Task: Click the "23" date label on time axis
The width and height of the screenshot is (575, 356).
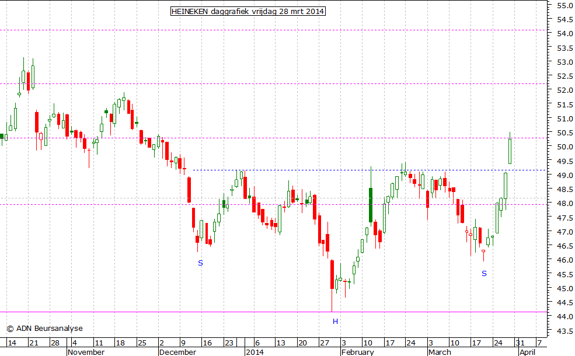Action: [x=229, y=343]
